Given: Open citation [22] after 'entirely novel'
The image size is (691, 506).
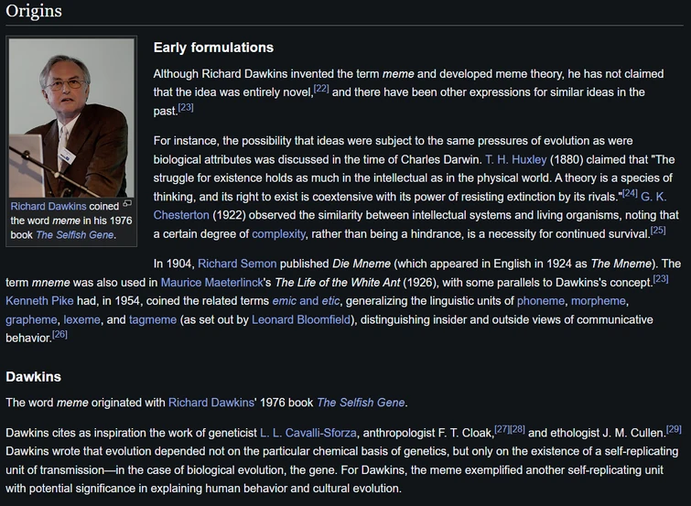Looking at the screenshot, I should (321, 89).
